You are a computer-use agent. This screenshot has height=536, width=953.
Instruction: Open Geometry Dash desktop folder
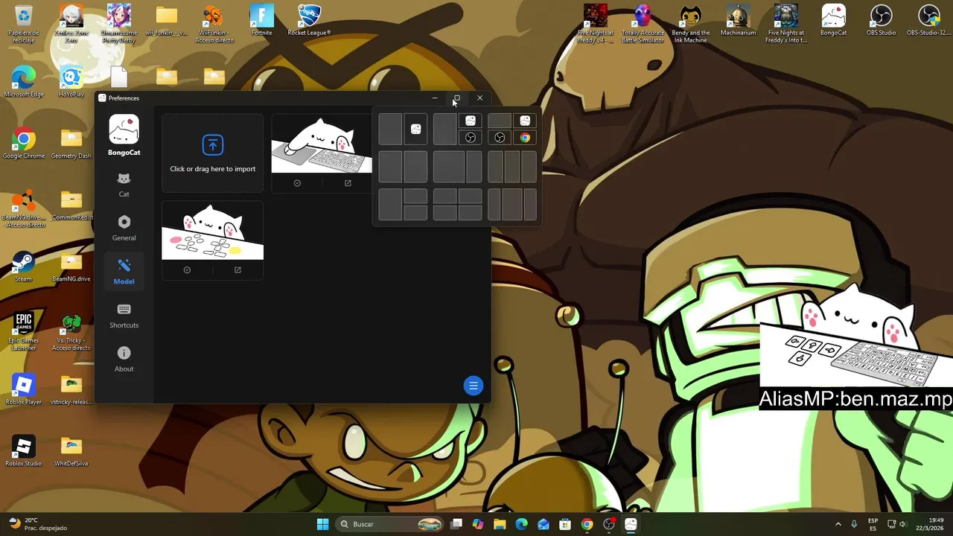click(71, 144)
